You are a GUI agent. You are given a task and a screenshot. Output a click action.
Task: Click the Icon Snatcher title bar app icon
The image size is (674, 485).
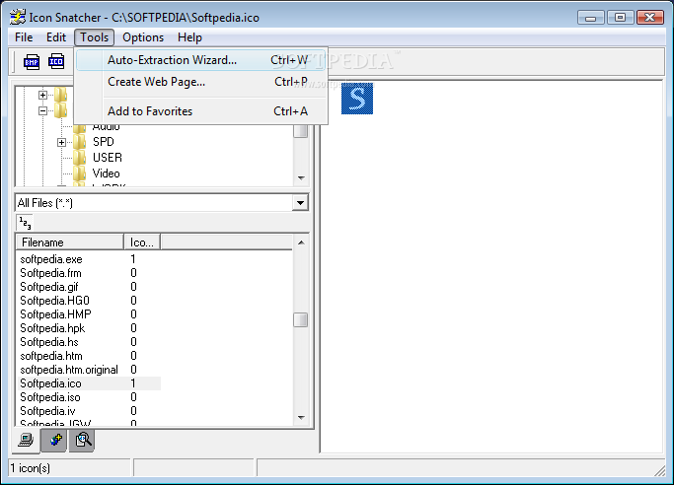coord(17,17)
